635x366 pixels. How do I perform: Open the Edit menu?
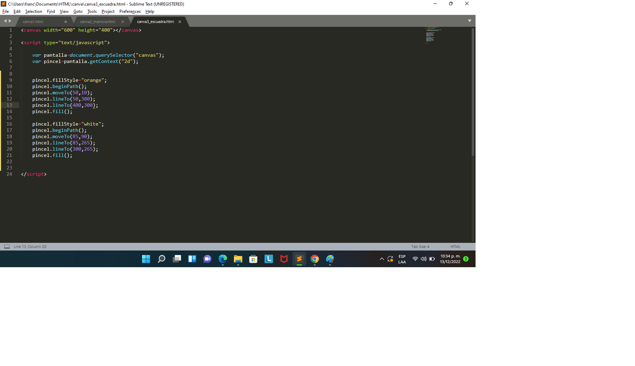17,11
